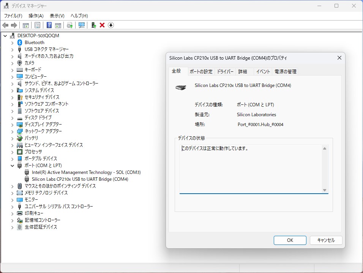This screenshot has width=363, height=273.
Task: Click the Back arrow toolbar icon
Action: coord(5,25)
